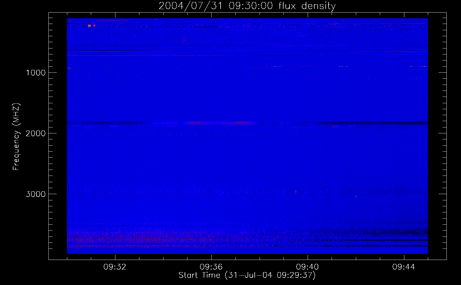Click the plot title '2004/07/31 09:30:00 flux density'
Screen dimensions: 461x285
(x=247, y=6)
